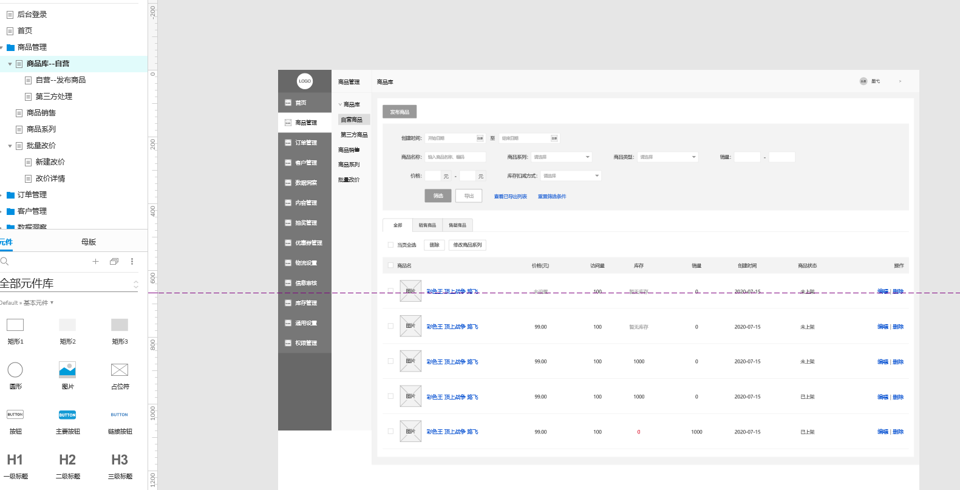Click the 客户管理 sidebar icon in the mockup
Viewport: 960px width, 490px height.
click(288, 163)
